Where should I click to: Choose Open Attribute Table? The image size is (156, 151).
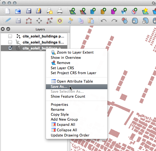(76, 81)
